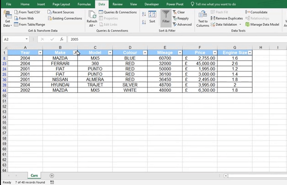Open the Engine Size filter dropdown

[x=250, y=53]
